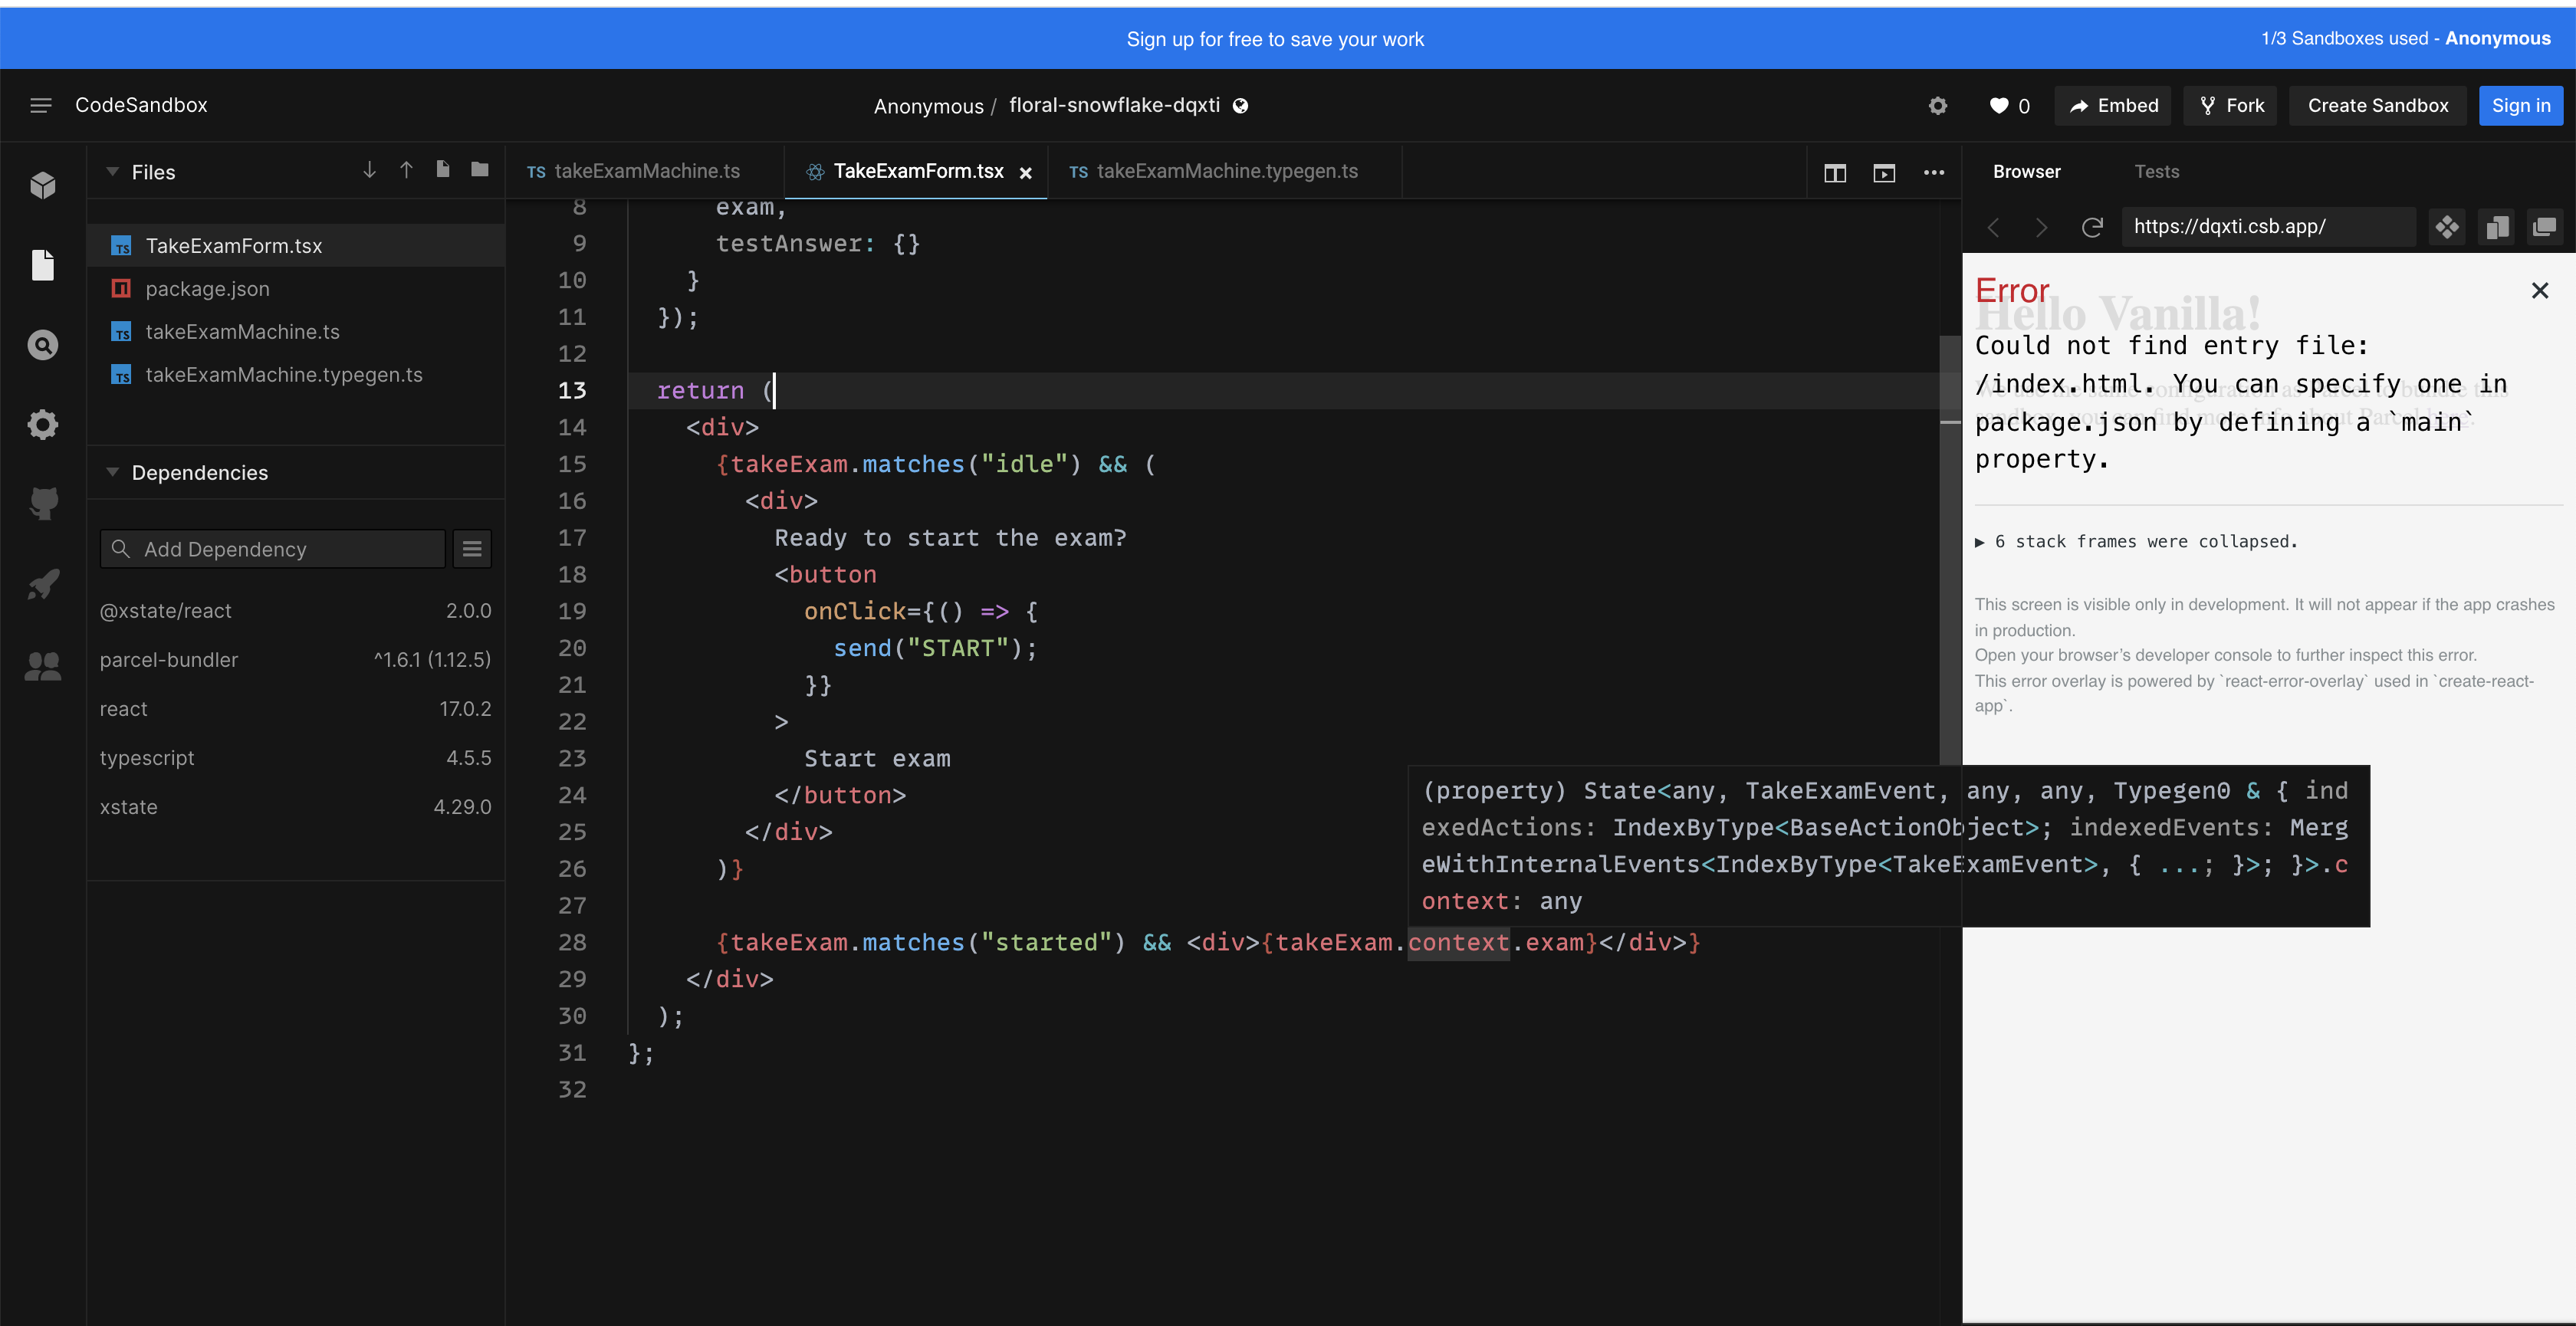
Task: Click the Create Sandbox button
Action: (2377, 105)
